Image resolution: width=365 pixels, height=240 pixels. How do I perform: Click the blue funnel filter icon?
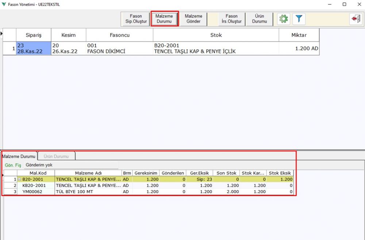pos(299,19)
